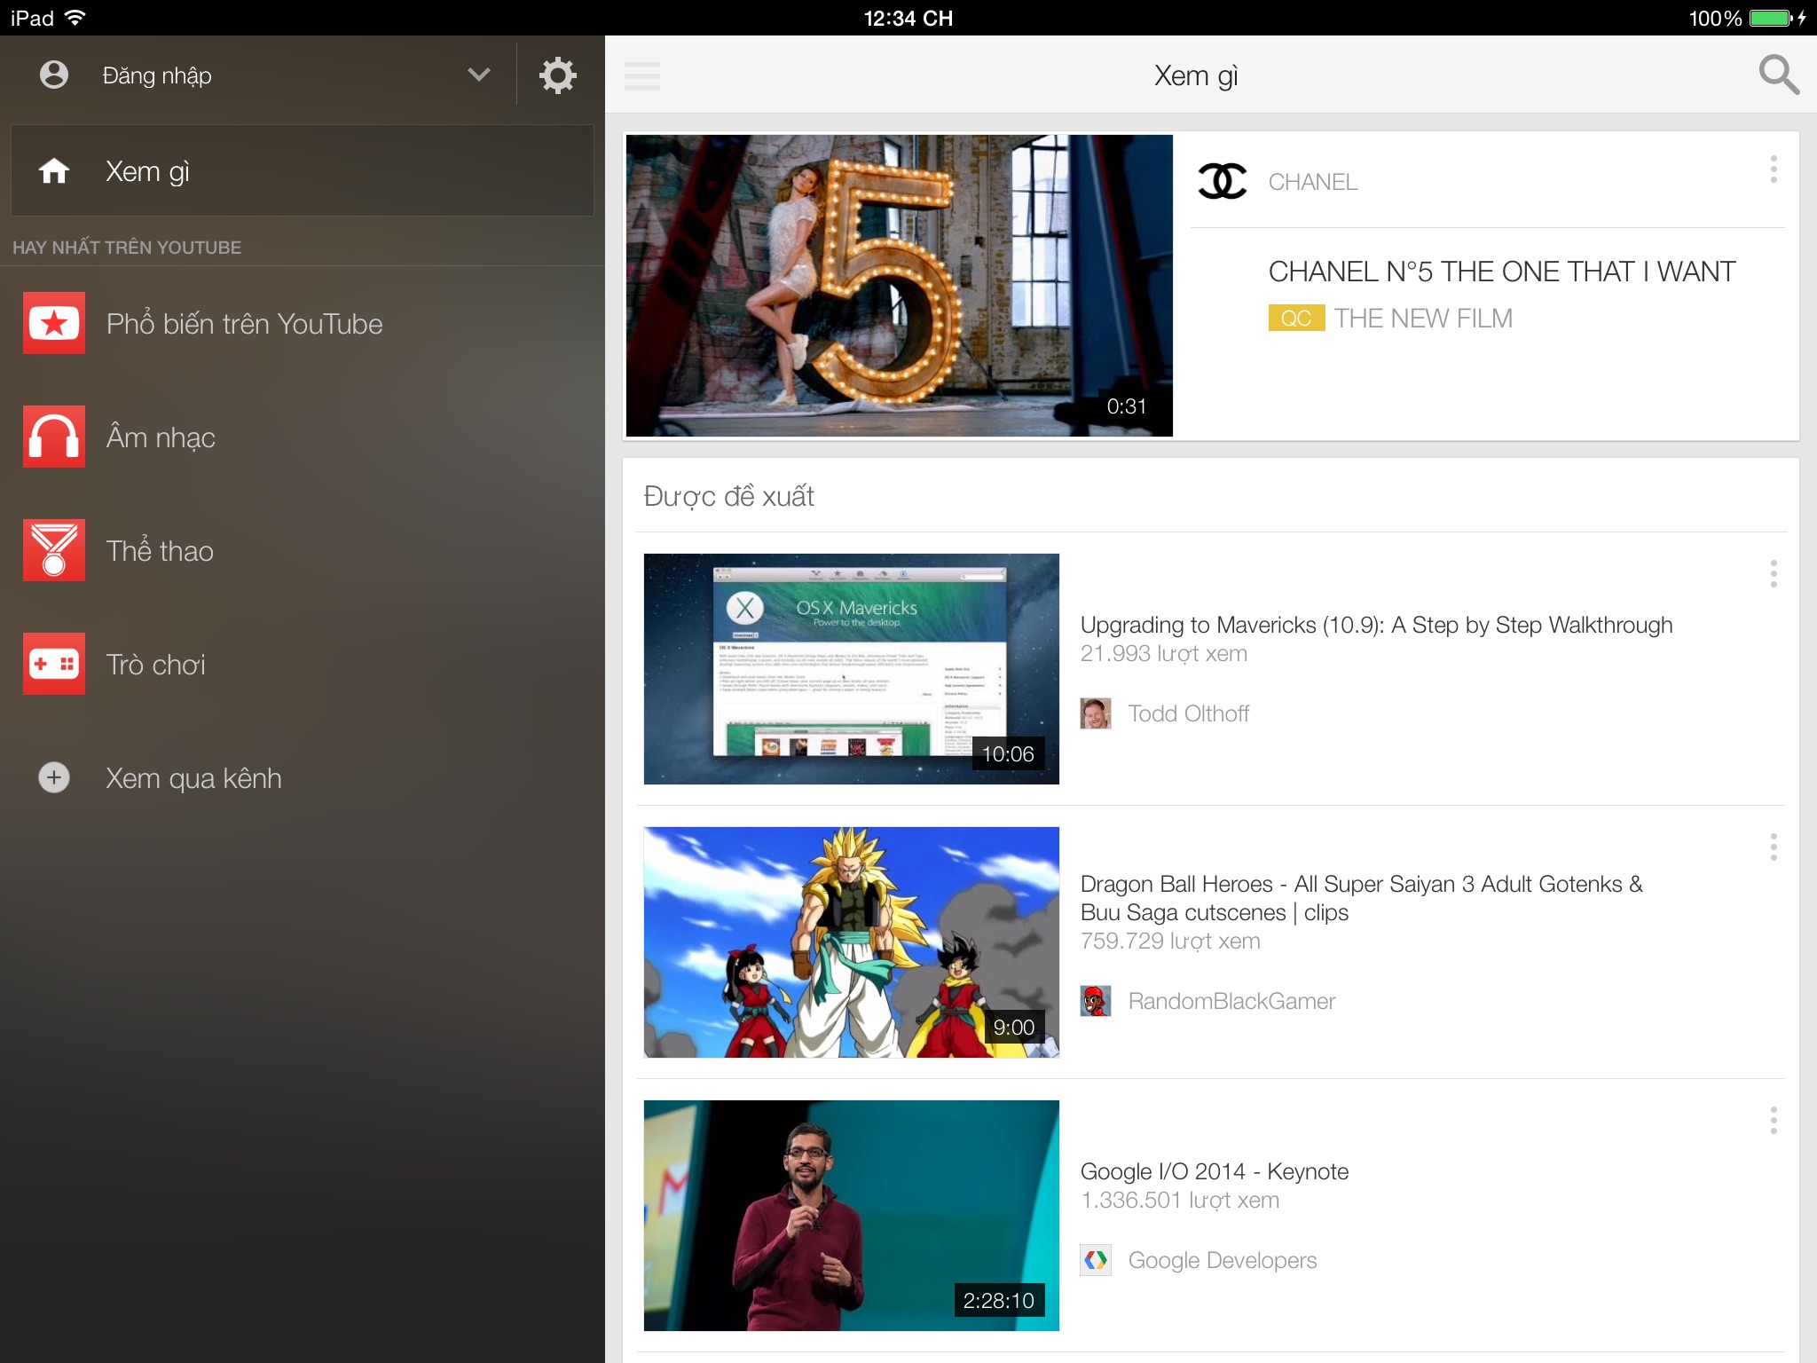Open the Âm nhạc category
Screen dimensions: 1817x1363
tap(161, 437)
